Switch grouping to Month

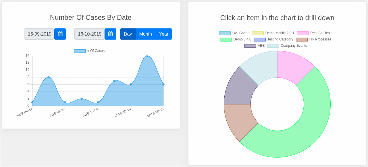(145, 34)
